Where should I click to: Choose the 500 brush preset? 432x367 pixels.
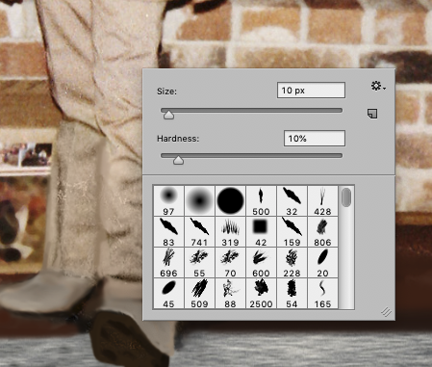pyautogui.click(x=261, y=200)
